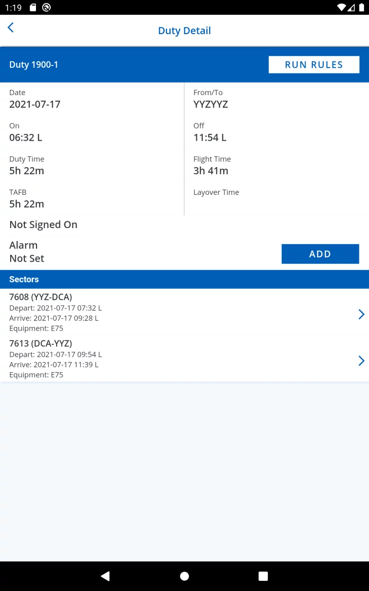
Task: Tap the Wi-Fi status icon
Action: (x=341, y=7)
